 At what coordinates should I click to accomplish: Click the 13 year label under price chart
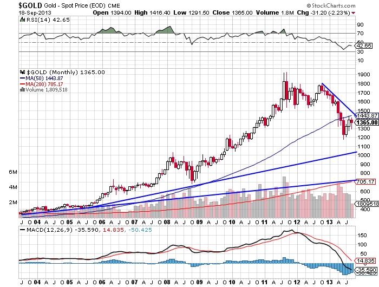pyautogui.click(x=329, y=222)
